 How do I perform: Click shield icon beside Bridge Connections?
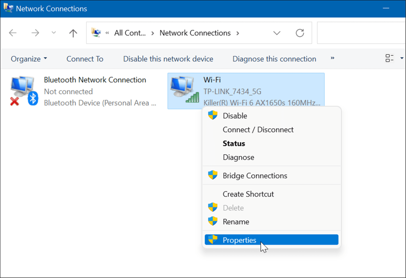(213, 175)
